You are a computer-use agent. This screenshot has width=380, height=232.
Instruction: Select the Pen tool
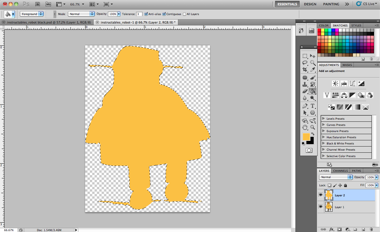pyautogui.click(x=305, y=106)
